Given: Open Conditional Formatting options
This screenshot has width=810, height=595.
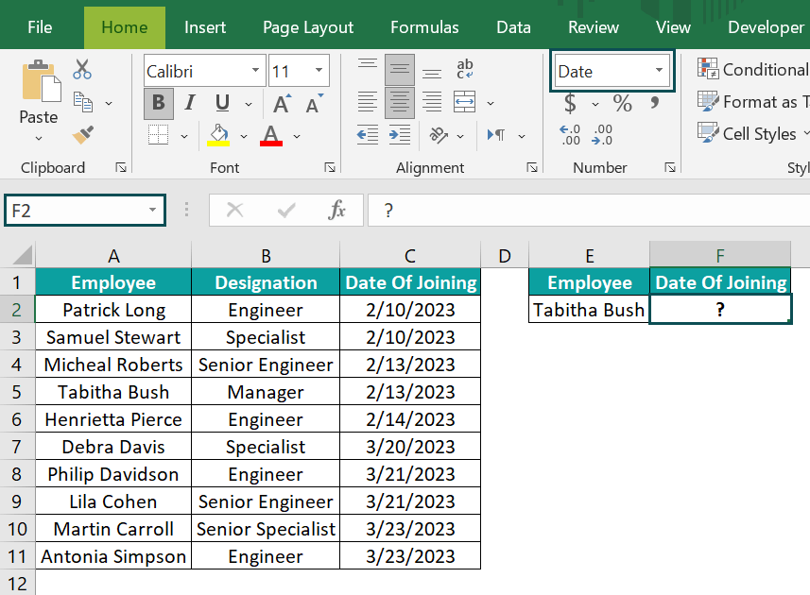Looking at the screenshot, I should click(x=751, y=69).
